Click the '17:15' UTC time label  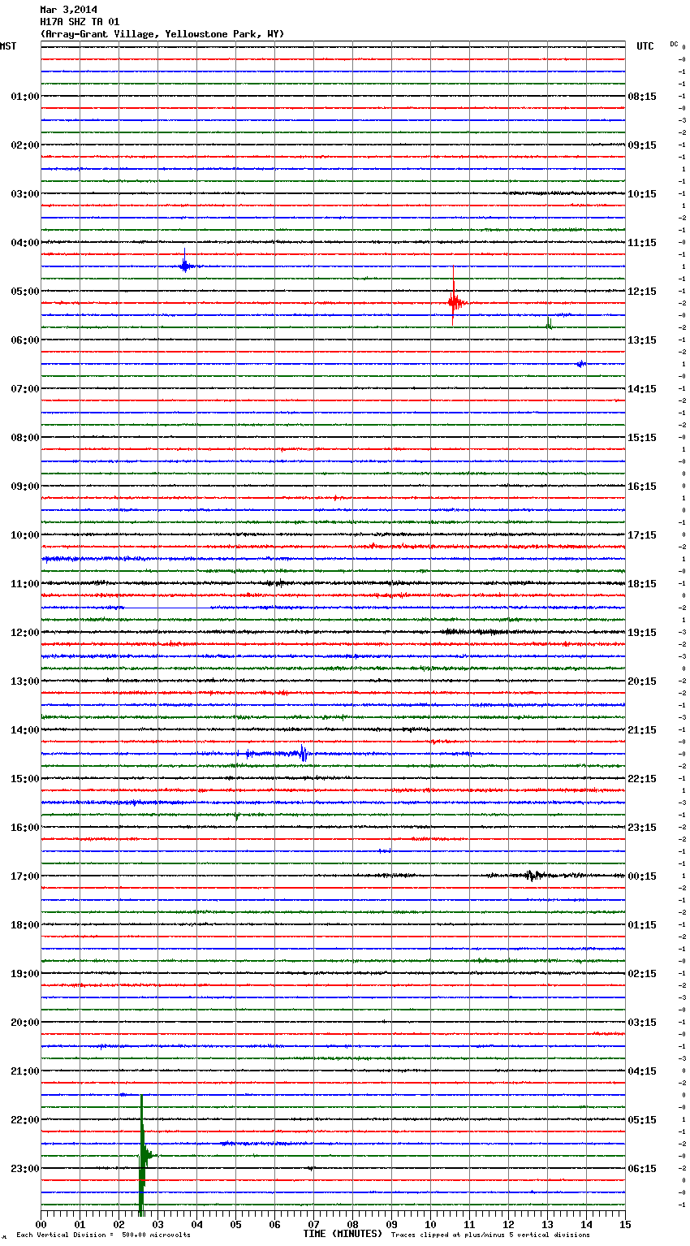tap(642, 535)
